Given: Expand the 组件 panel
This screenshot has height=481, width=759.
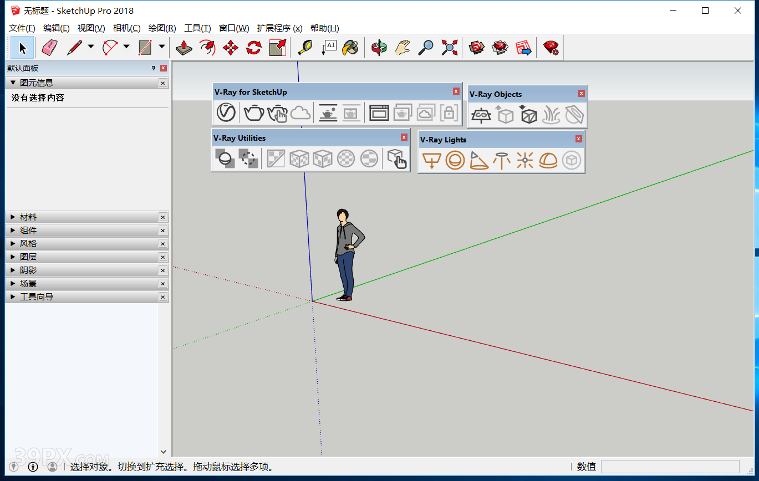Looking at the screenshot, I should [x=13, y=231].
